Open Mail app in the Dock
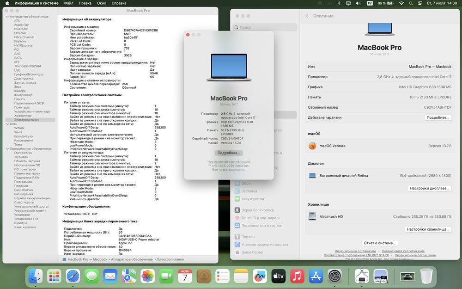 click(110, 276)
